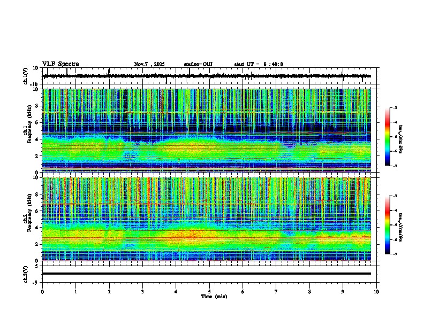Click the ch.2 color scale log(PSD) units label
The height and width of the screenshot is (327, 424).
tap(401, 227)
